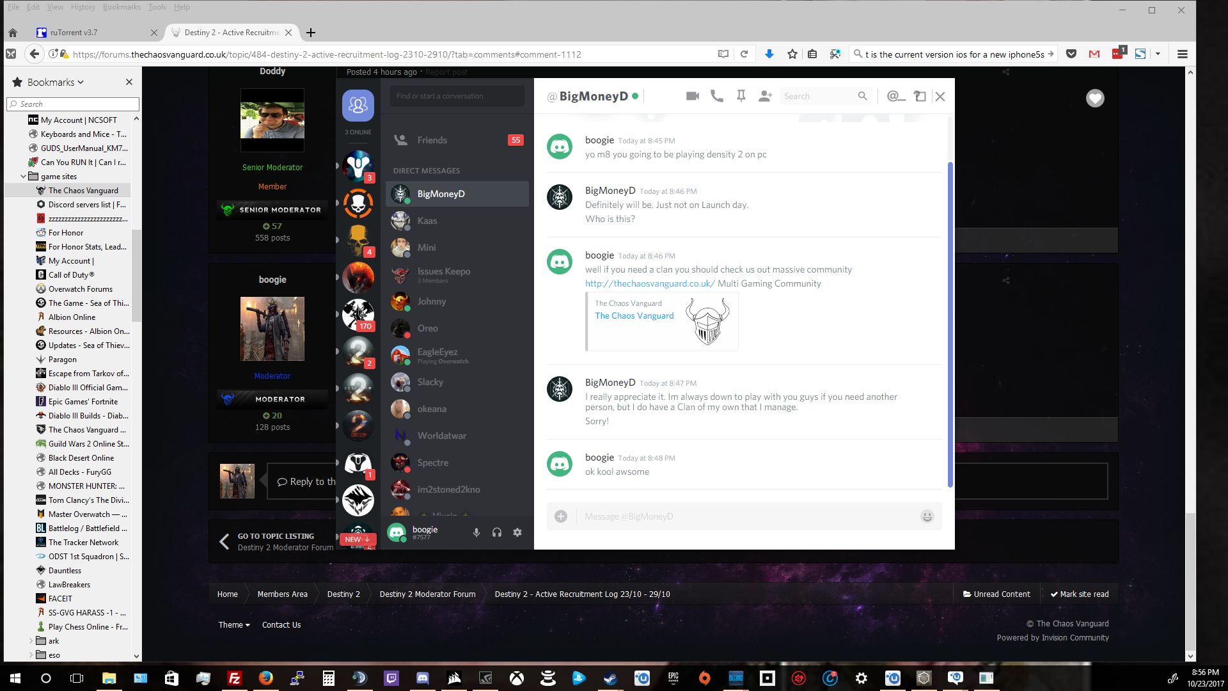Bookmark this page with the star icon
Screen dimensions: 1228x691
792,54
